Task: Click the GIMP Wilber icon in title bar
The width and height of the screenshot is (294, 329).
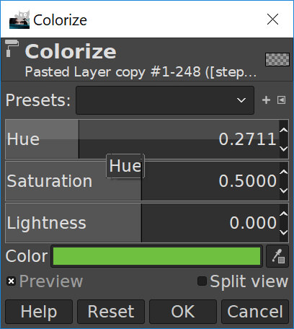Action: coord(19,19)
